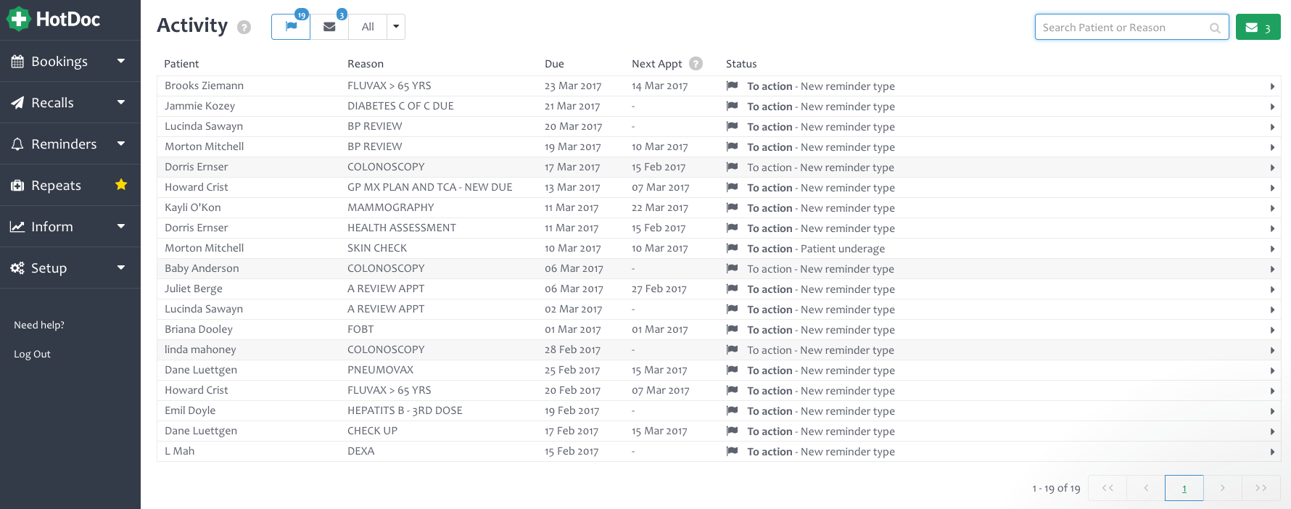Click the flag in linda mahoney's row
Image resolution: width=1291 pixels, height=509 pixels.
[x=733, y=349]
